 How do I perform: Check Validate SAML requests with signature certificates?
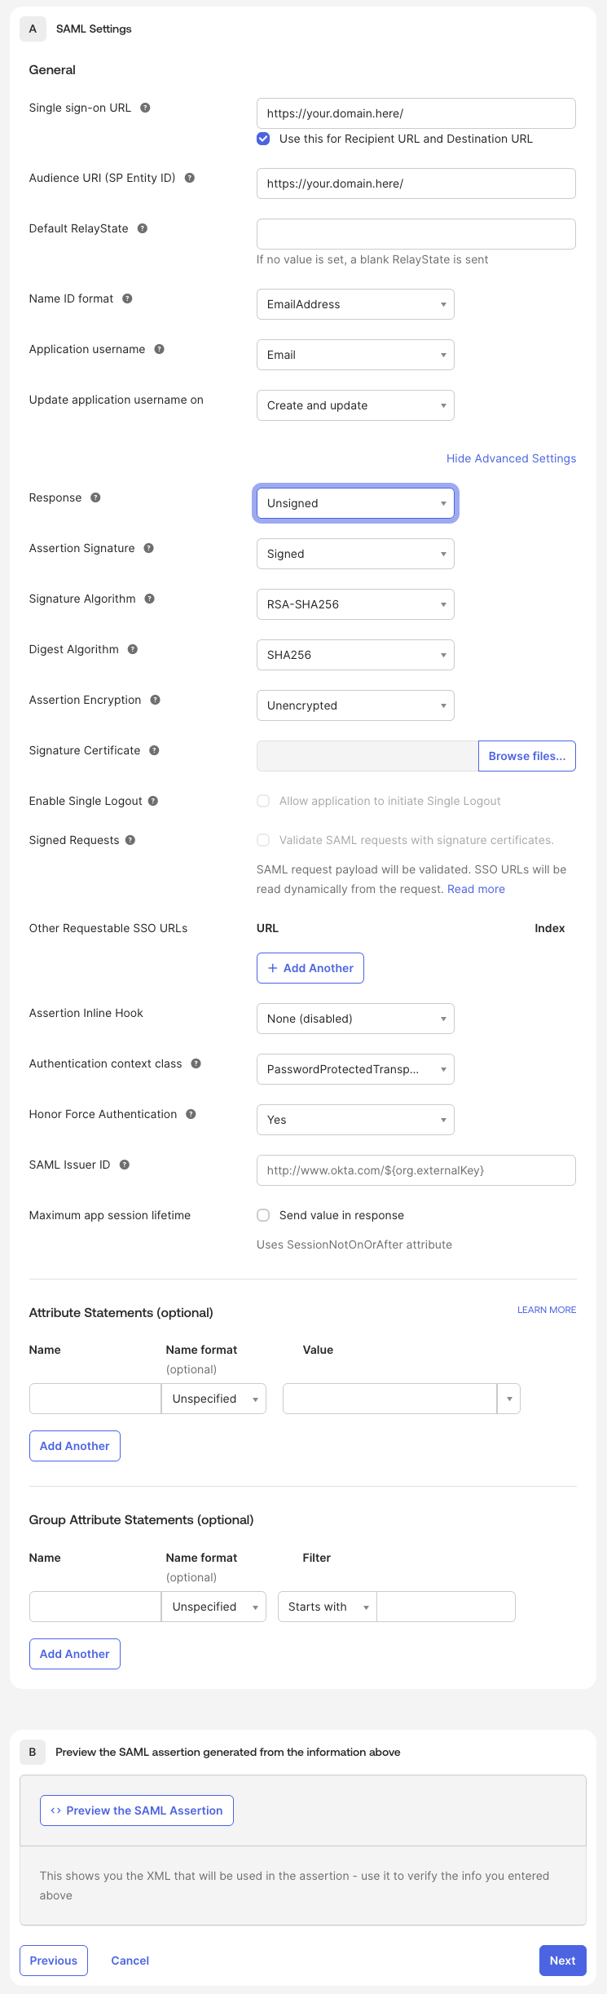[263, 839]
